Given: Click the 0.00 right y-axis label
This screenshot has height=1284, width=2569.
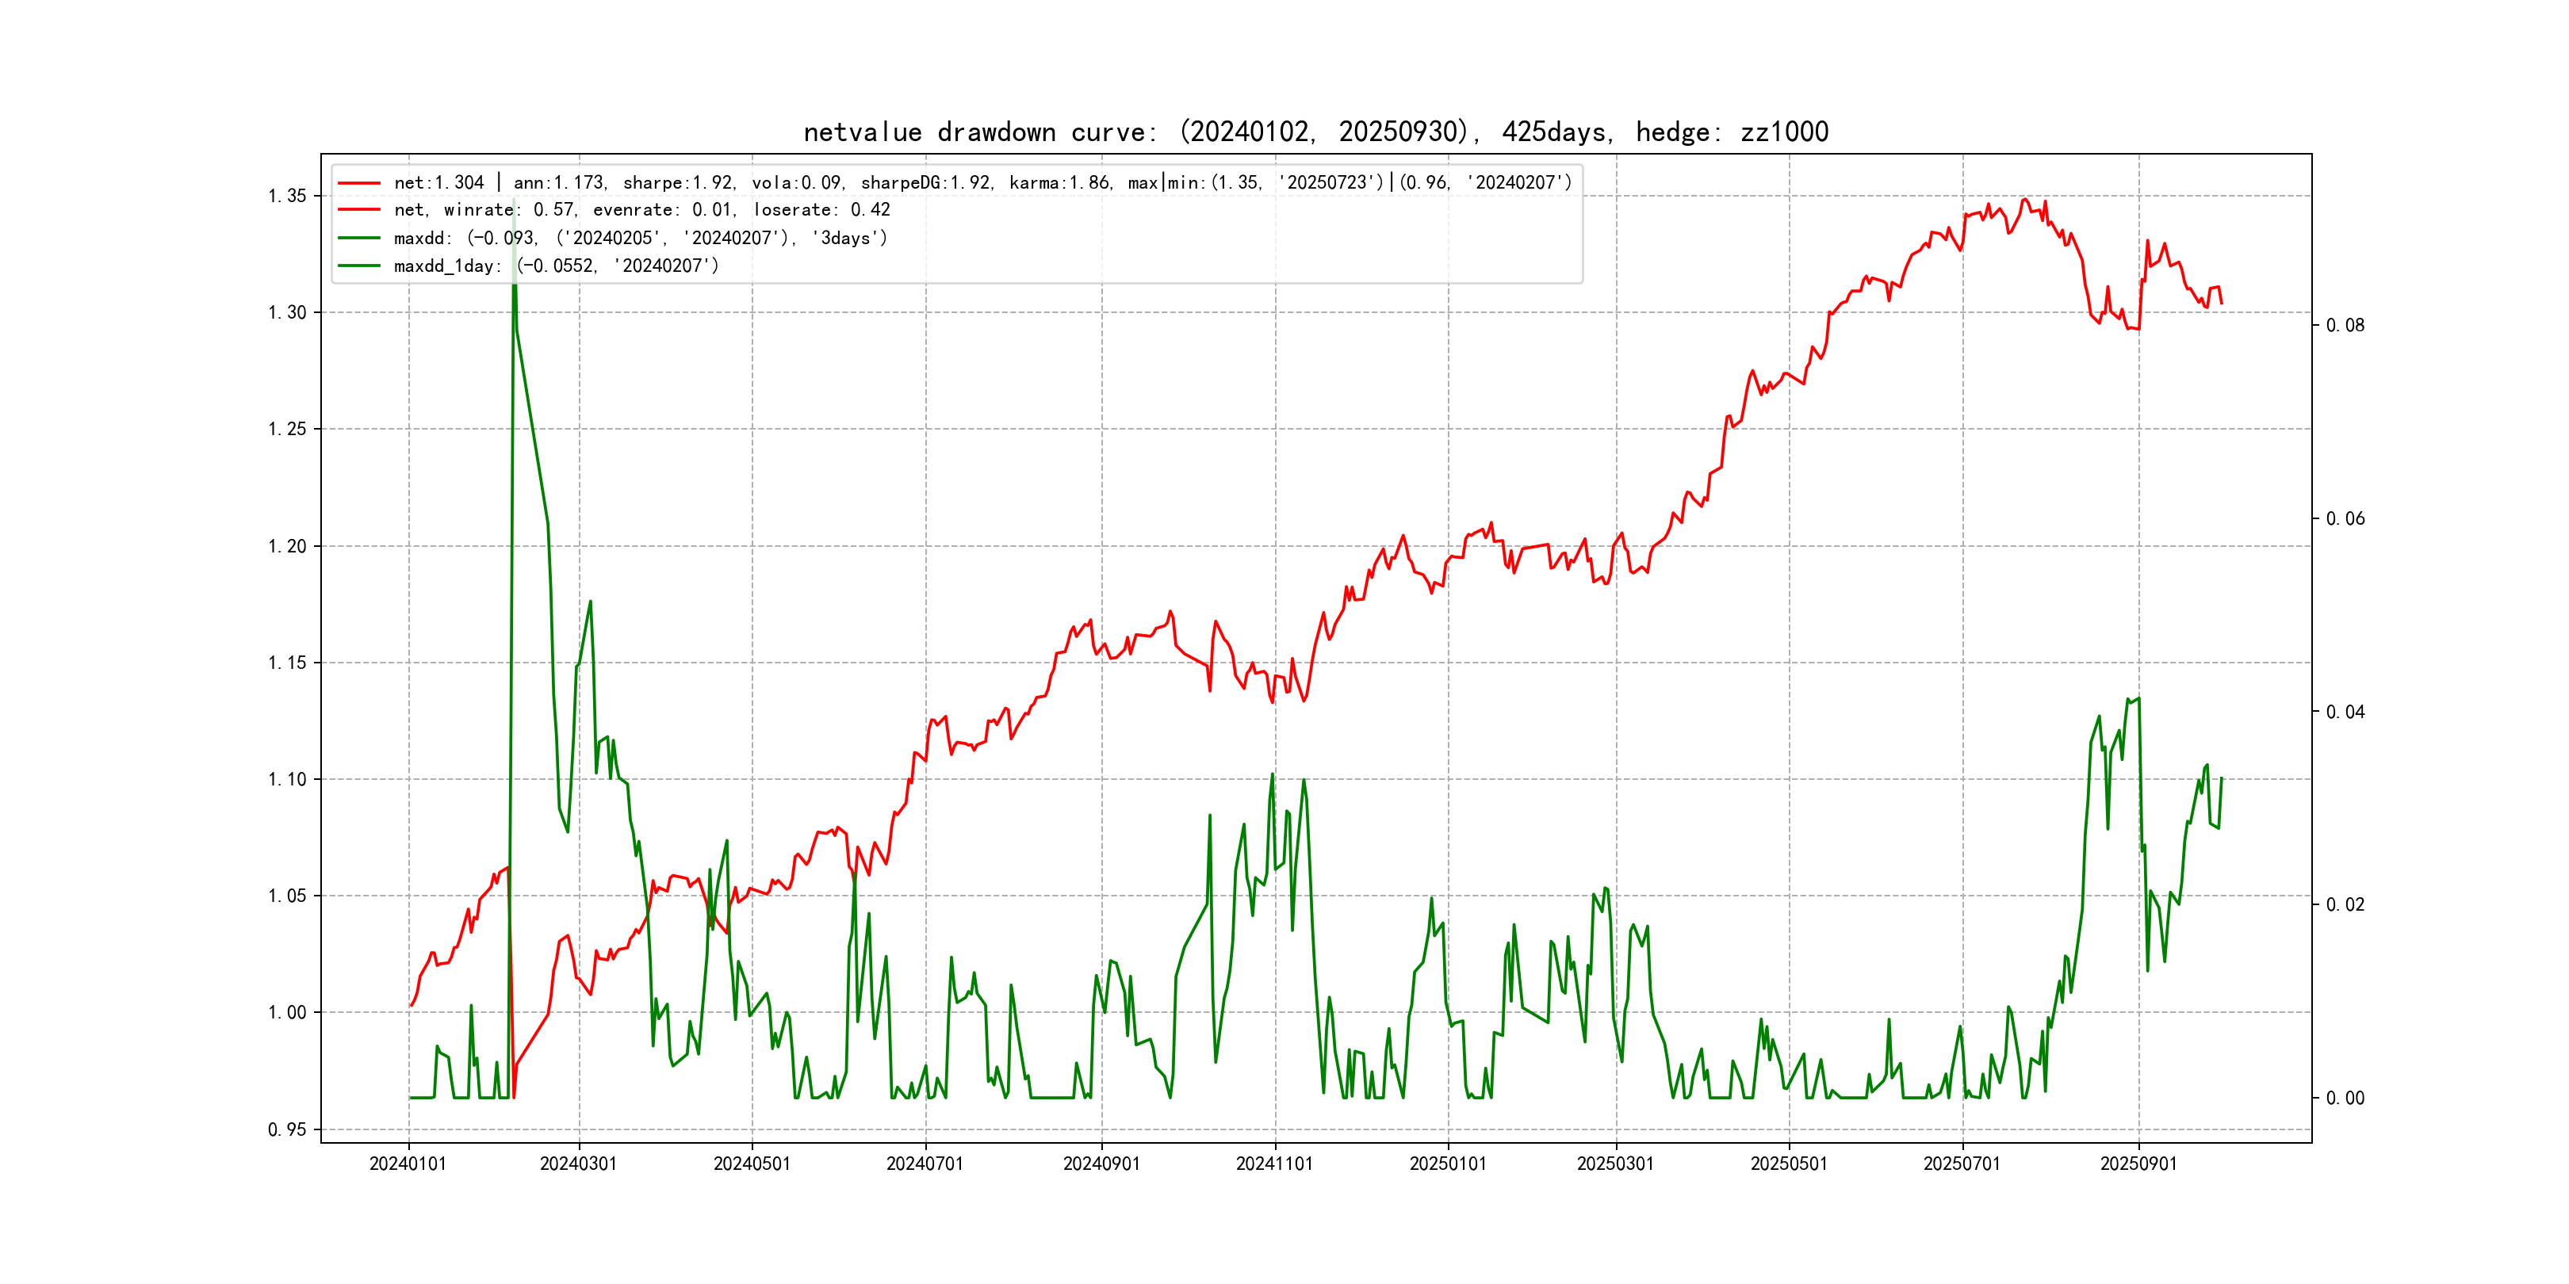Looking at the screenshot, I should point(2345,1099).
